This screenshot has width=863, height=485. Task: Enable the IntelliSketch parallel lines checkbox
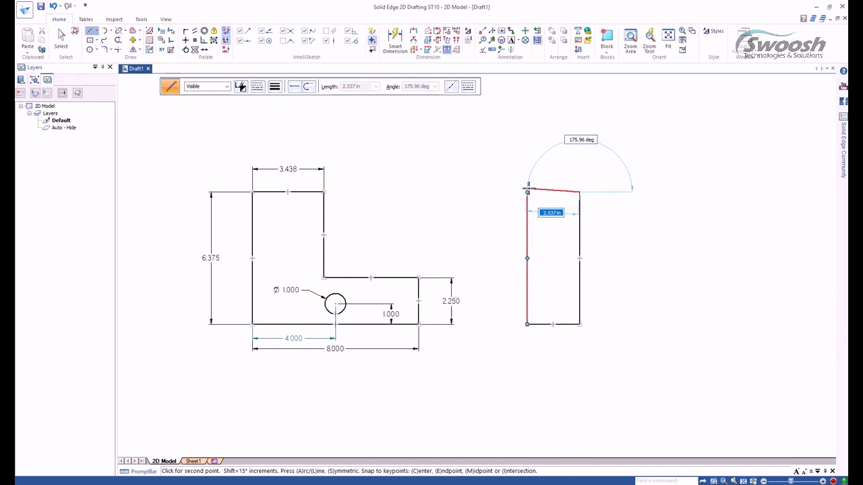click(x=326, y=31)
